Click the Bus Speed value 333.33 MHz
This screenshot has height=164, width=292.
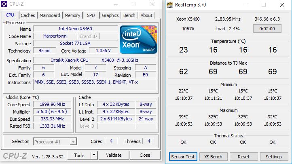pyautogui.click(x=52, y=119)
